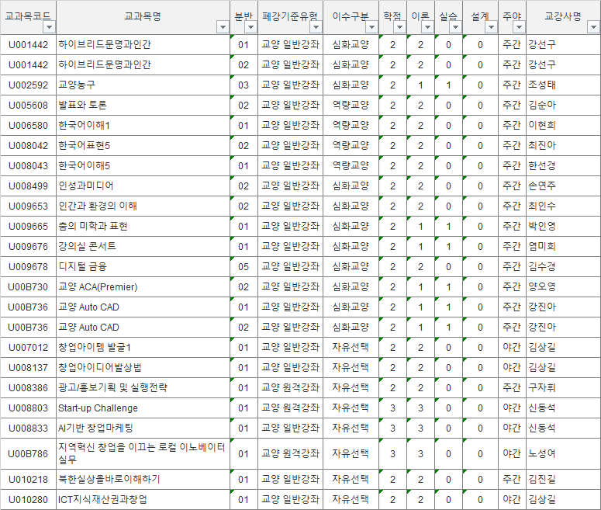Select the 발표와 토론 course row
Image resolution: width=601 pixels, height=510 pixels.
pyautogui.click(x=82, y=105)
